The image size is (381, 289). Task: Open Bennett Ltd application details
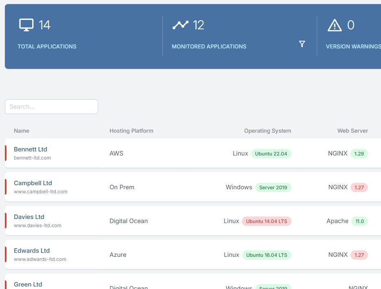pyautogui.click(x=31, y=149)
